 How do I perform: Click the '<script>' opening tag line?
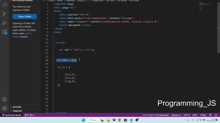pos(60,43)
